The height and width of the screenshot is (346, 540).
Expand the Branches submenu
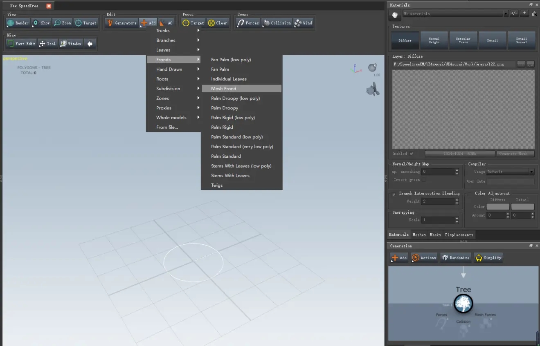pyautogui.click(x=174, y=40)
